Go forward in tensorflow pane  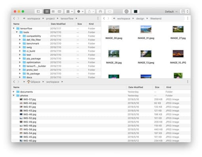pos(18,18)
